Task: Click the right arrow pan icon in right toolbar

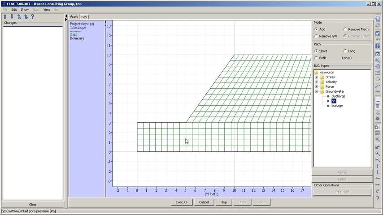Action: [378, 185]
